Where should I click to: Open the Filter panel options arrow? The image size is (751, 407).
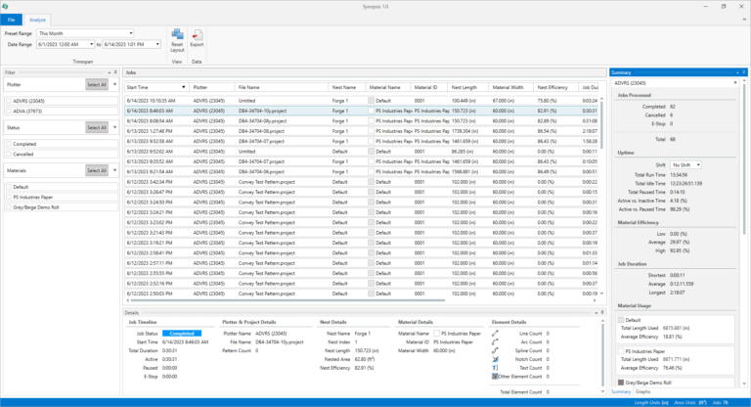coord(110,72)
